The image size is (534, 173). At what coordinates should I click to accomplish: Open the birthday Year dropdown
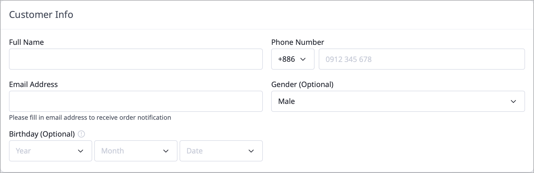tap(50, 151)
